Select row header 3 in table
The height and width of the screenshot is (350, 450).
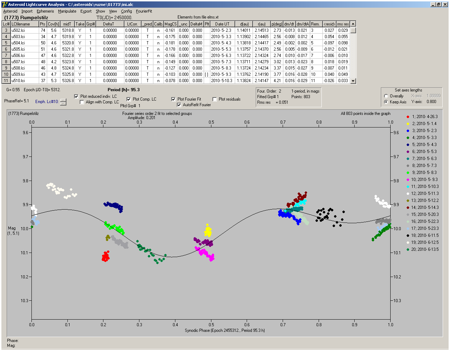(6, 30)
